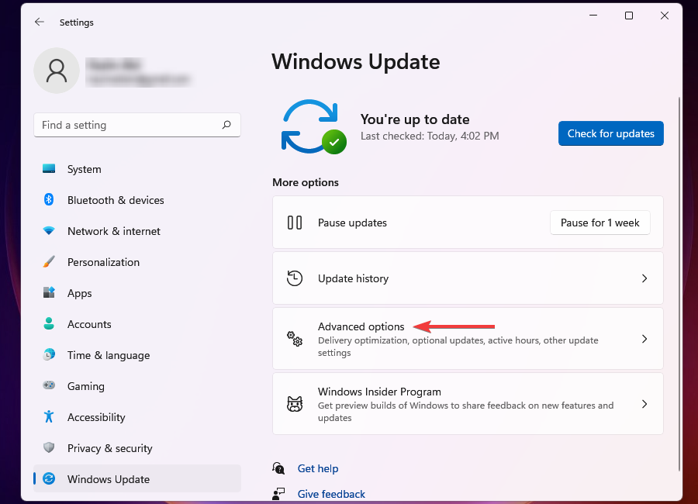
Task: Maximize the Settings window
Action: [628, 16]
